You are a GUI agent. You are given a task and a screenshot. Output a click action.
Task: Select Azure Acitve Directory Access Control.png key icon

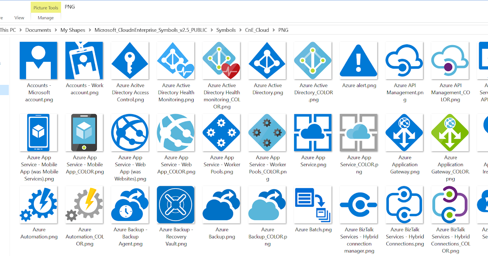point(130,60)
